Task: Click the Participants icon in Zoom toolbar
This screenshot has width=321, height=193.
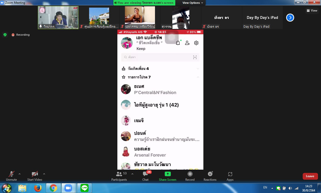Action: tap(119, 174)
